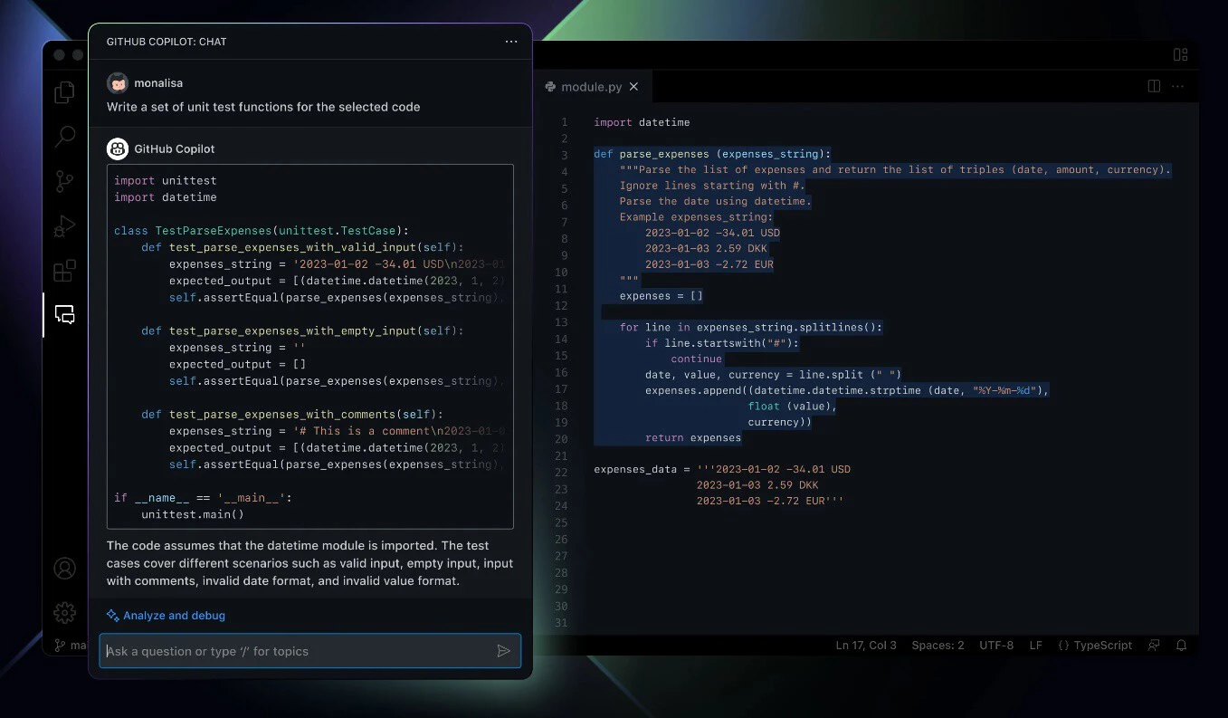Click Spaces: 2 indentation setting
Image resolution: width=1228 pixels, height=718 pixels.
click(x=938, y=646)
